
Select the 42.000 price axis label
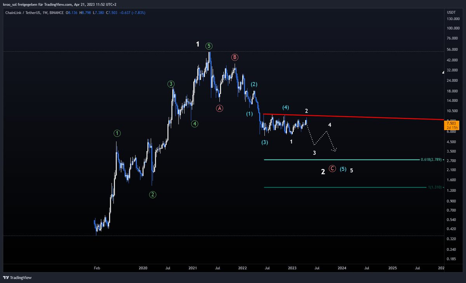452,60
